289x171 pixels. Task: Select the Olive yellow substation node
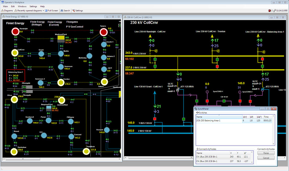point(14,100)
